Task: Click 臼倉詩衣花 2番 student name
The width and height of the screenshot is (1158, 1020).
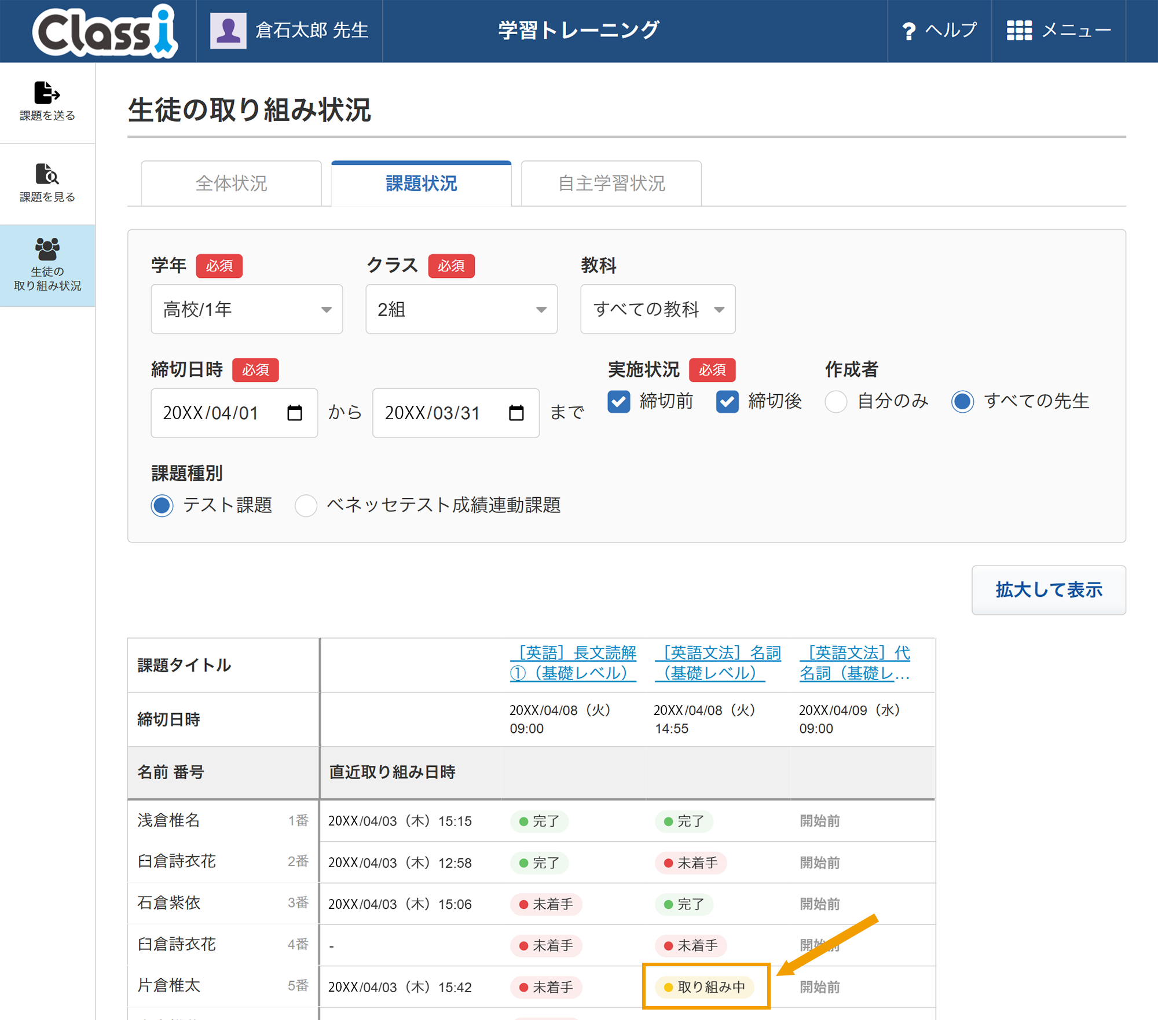Action: (177, 861)
